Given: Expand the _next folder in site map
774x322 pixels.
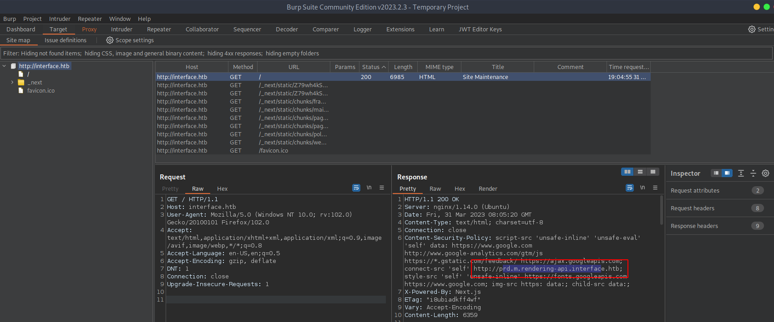Looking at the screenshot, I should tap(12, 83).
